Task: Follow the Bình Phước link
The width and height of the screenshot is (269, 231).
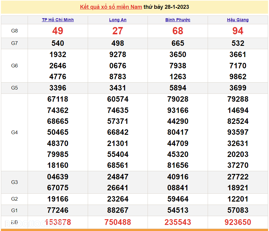Action: [178, 20]
